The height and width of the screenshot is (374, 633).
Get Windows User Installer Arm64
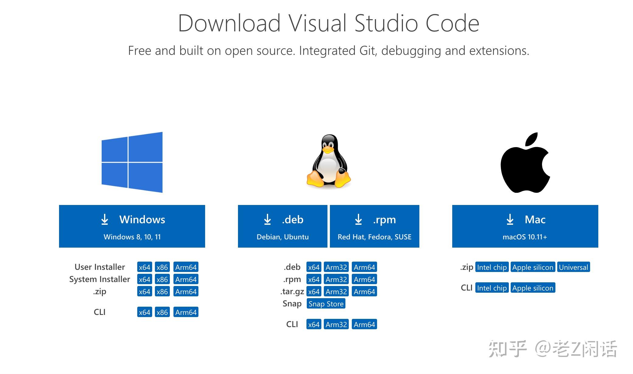coord(186,267)
